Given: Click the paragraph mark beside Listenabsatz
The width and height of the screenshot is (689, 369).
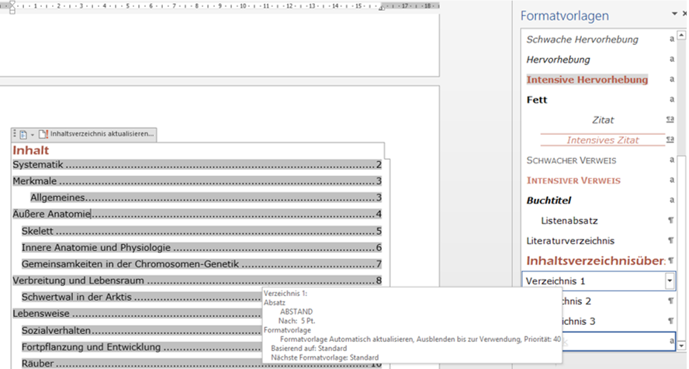Looking at the screenshot, I should point(670,221).
